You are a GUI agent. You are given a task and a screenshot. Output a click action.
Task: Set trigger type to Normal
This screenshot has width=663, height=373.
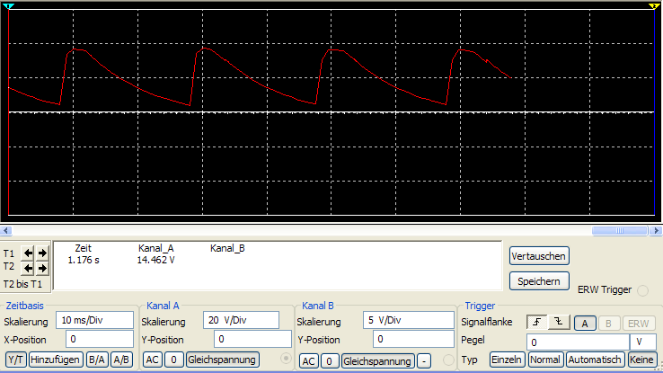(x=545, y=360)
